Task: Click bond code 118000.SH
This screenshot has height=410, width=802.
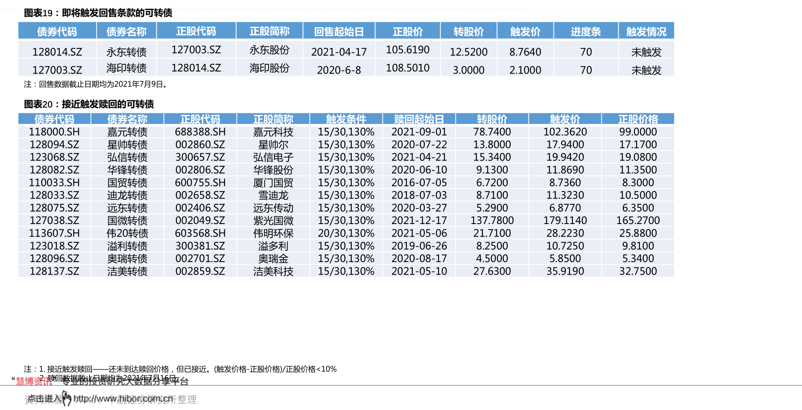Action: tap(54, 132)
